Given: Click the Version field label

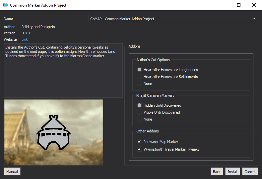Looking at the screenshot, I should point(10,33).
